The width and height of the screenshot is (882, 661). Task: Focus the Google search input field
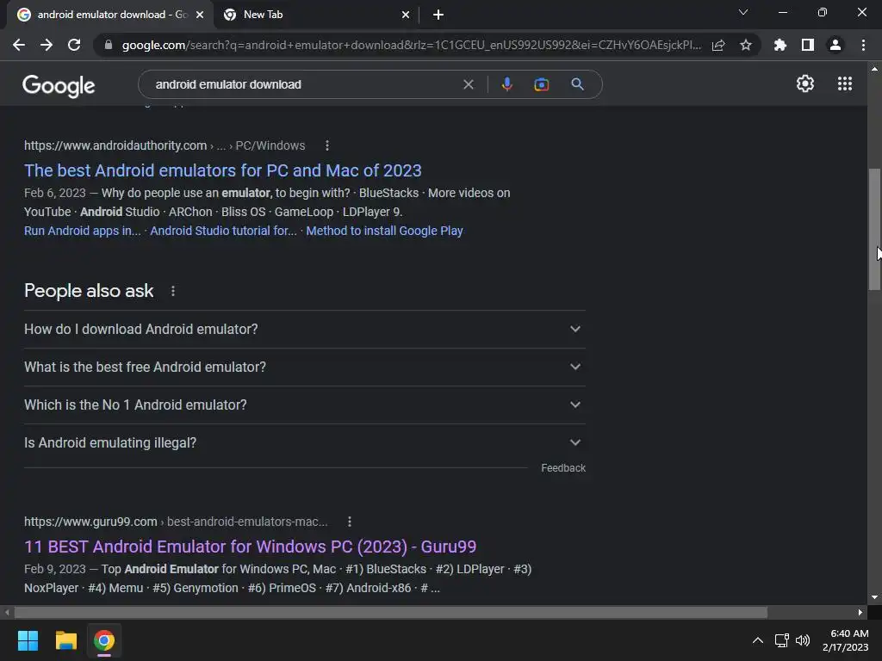click(304, 84)
